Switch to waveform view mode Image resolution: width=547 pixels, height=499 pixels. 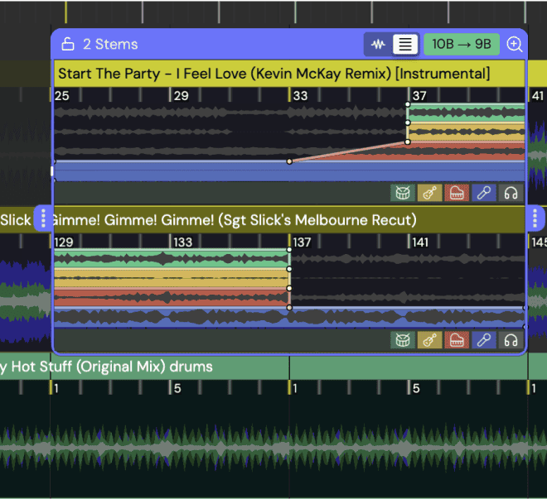click(379, 45)
